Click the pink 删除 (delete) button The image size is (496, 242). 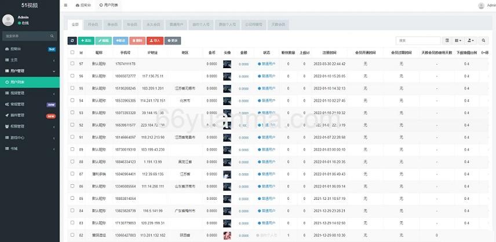137,40
